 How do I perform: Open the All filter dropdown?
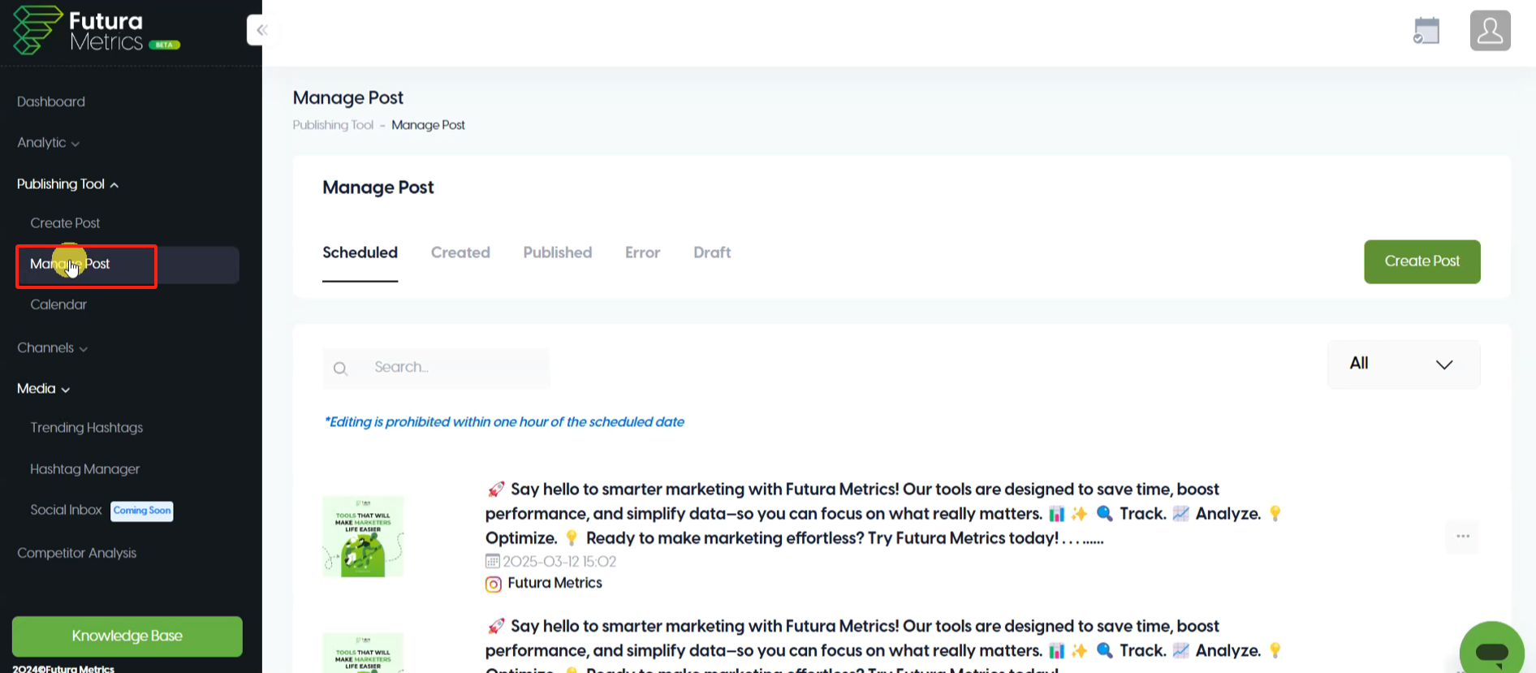click(x=1403, y=364)
